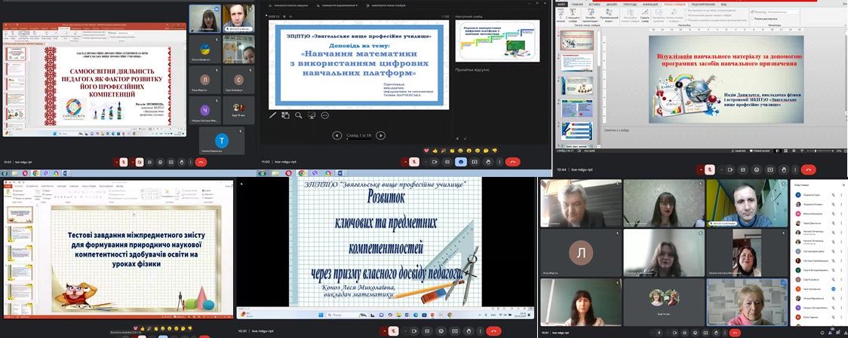Adjust the PowerPoint status bar zoom slider
Image resolution: width=848 pixels, height=338 pixels.
pyautogui.click(x=815, y=151)
